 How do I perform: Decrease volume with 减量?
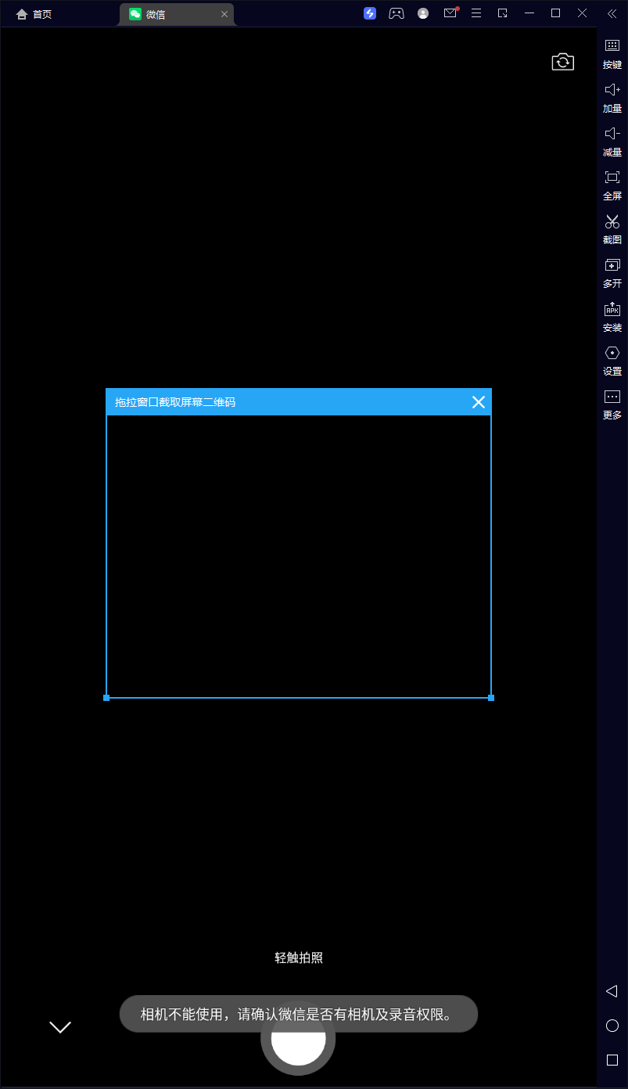(612, 141)
